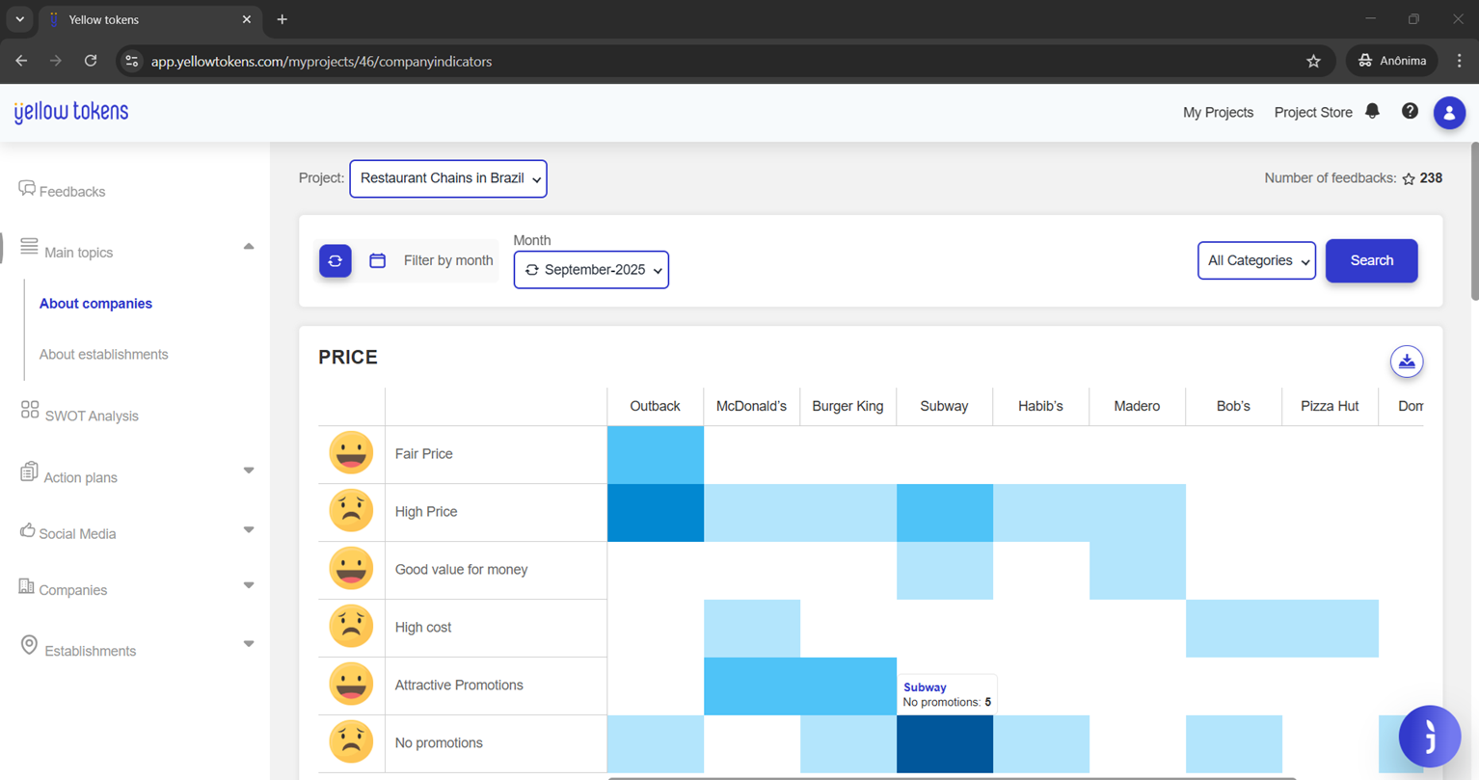Open the Chrome three-dot menu
Image resolution: width=1479 pixels, height=780 pixels.
[1460, 61]
